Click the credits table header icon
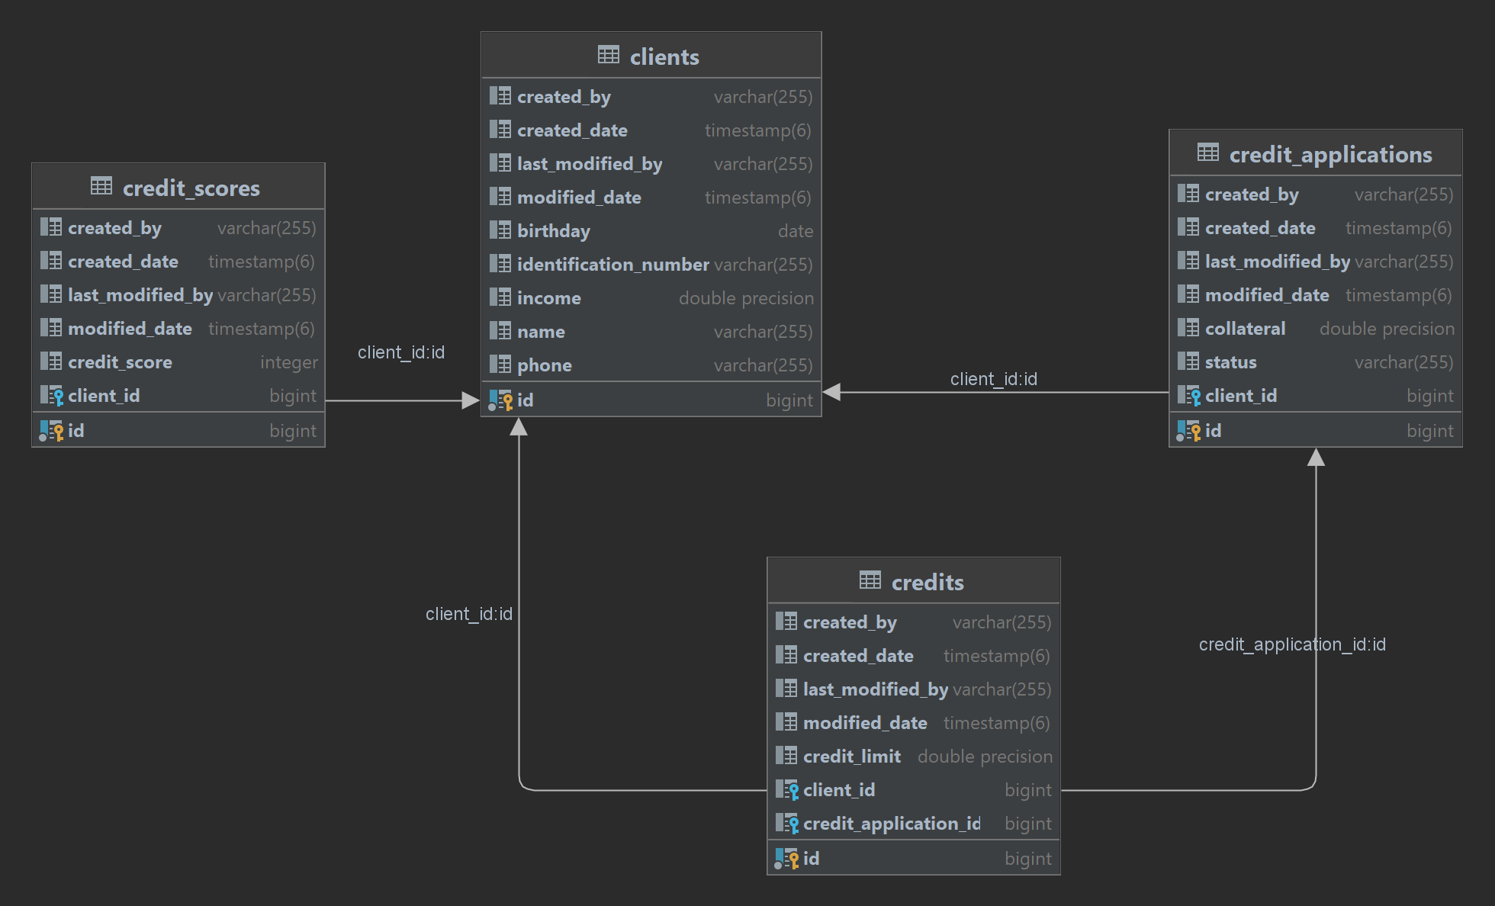Viewport: 1495px width, 906px height. tap(870, 581)
